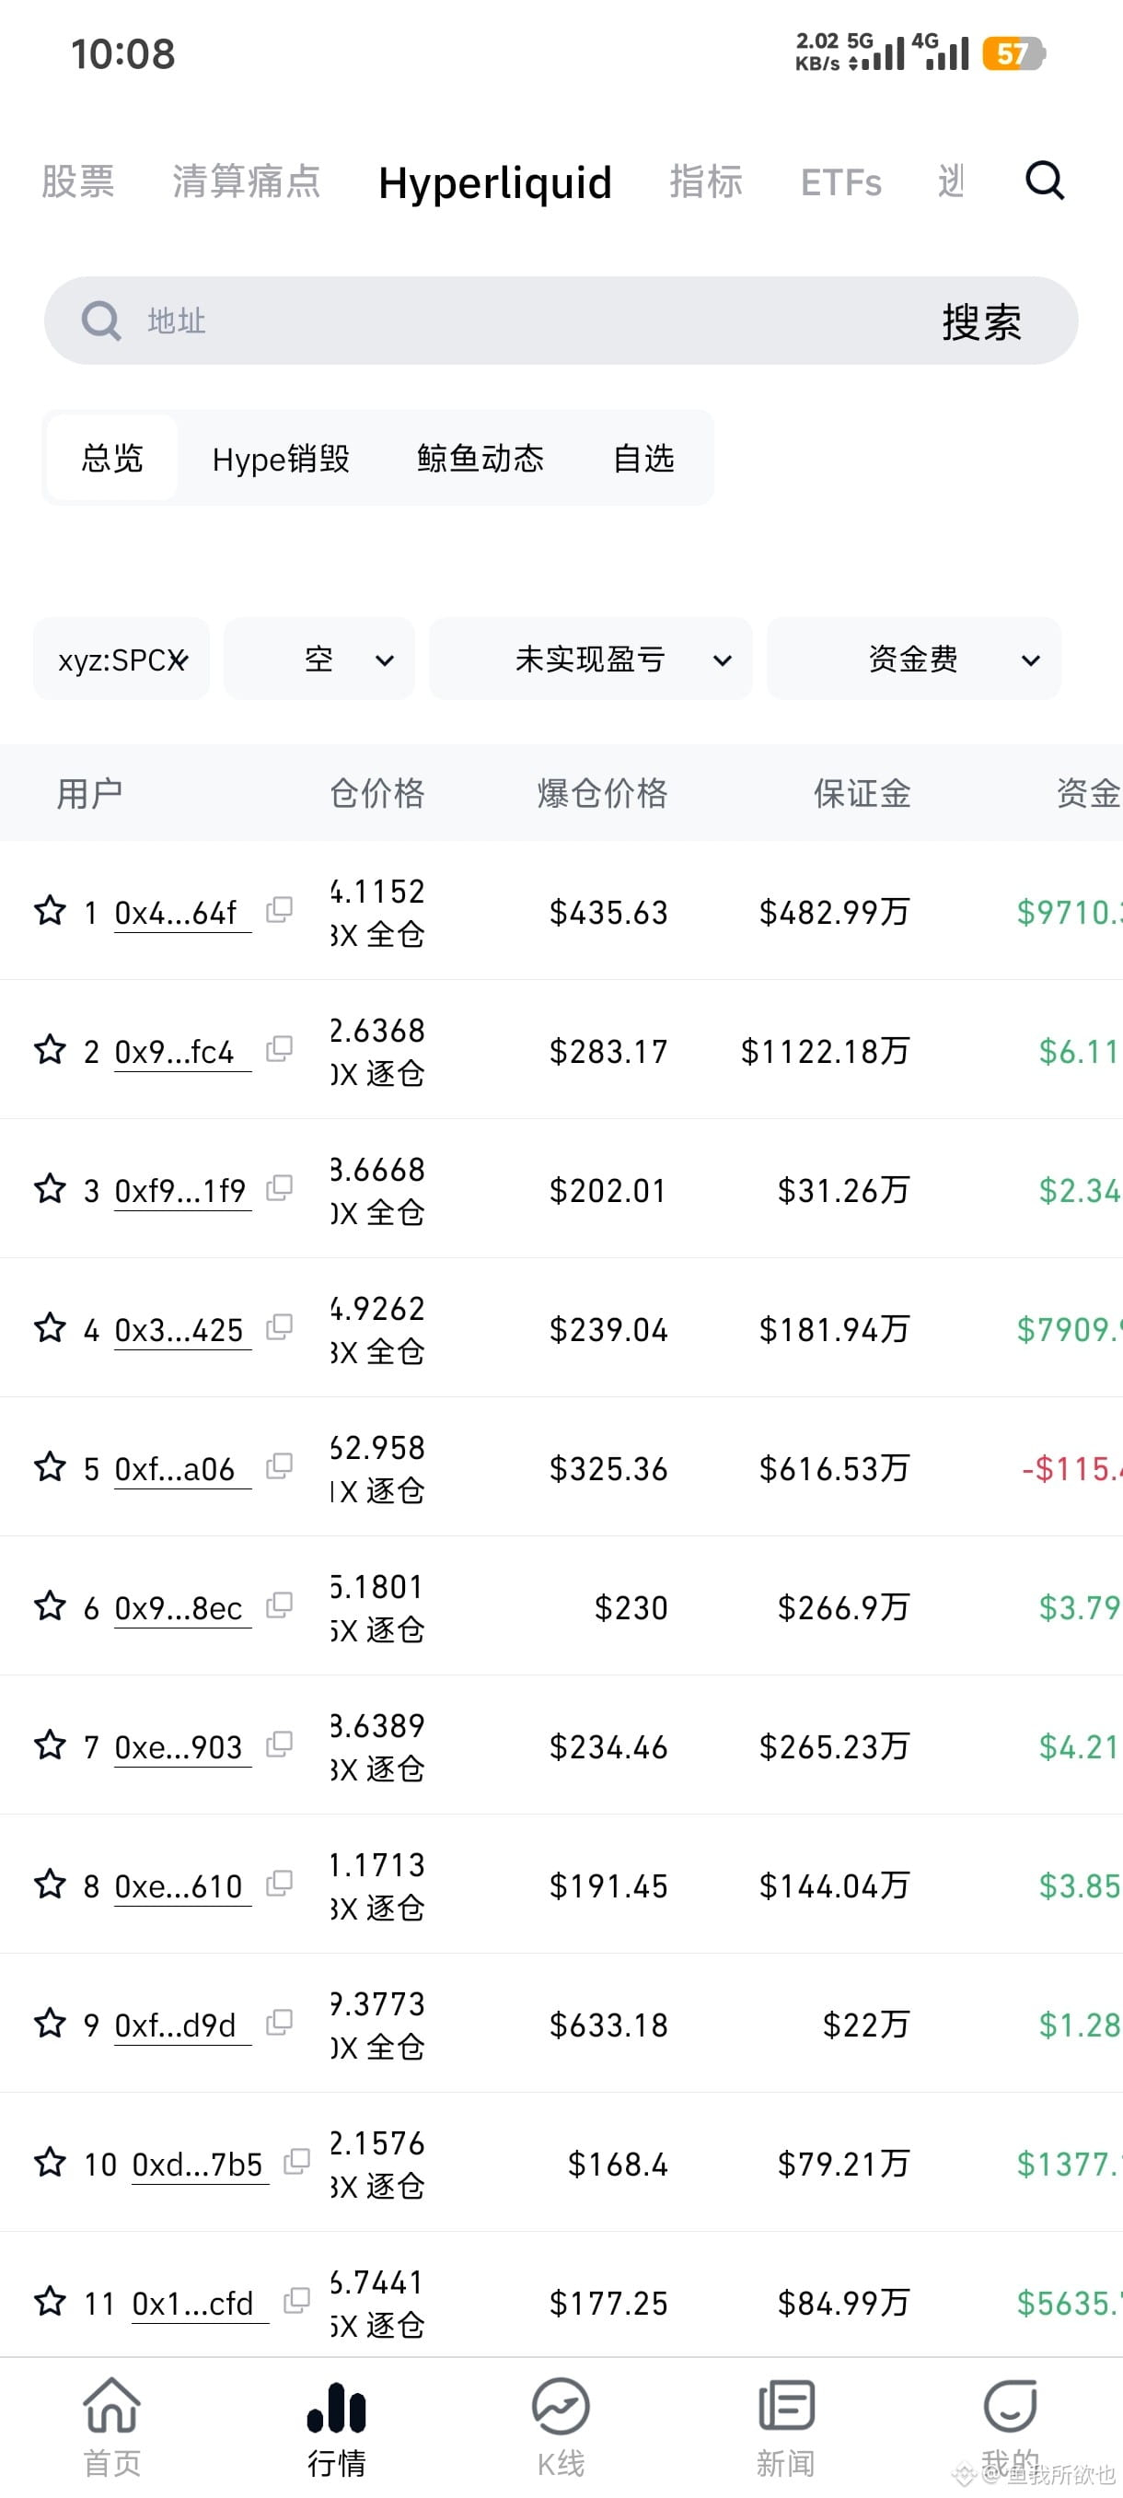The height and width of the screenshot is (2498, 1123).
Task: Copy address 0x3...425
Action: click(279, 1326)
